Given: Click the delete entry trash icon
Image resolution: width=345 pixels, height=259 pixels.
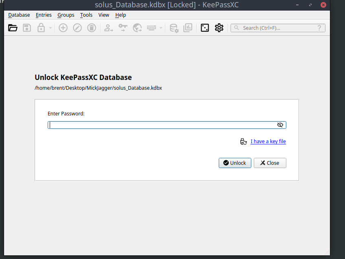Looking at the screenshot, I should click(92, 28).
